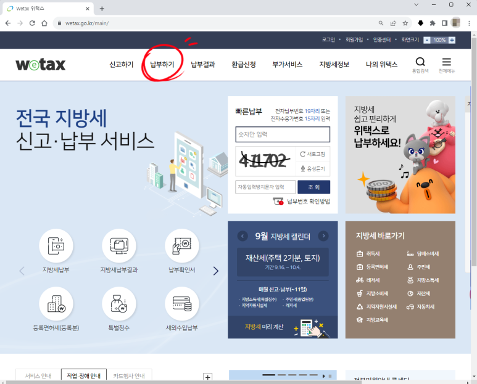The width and height of the screenshot is (477, 384).
Task: Click the browser home button
Action: point(44,23)
